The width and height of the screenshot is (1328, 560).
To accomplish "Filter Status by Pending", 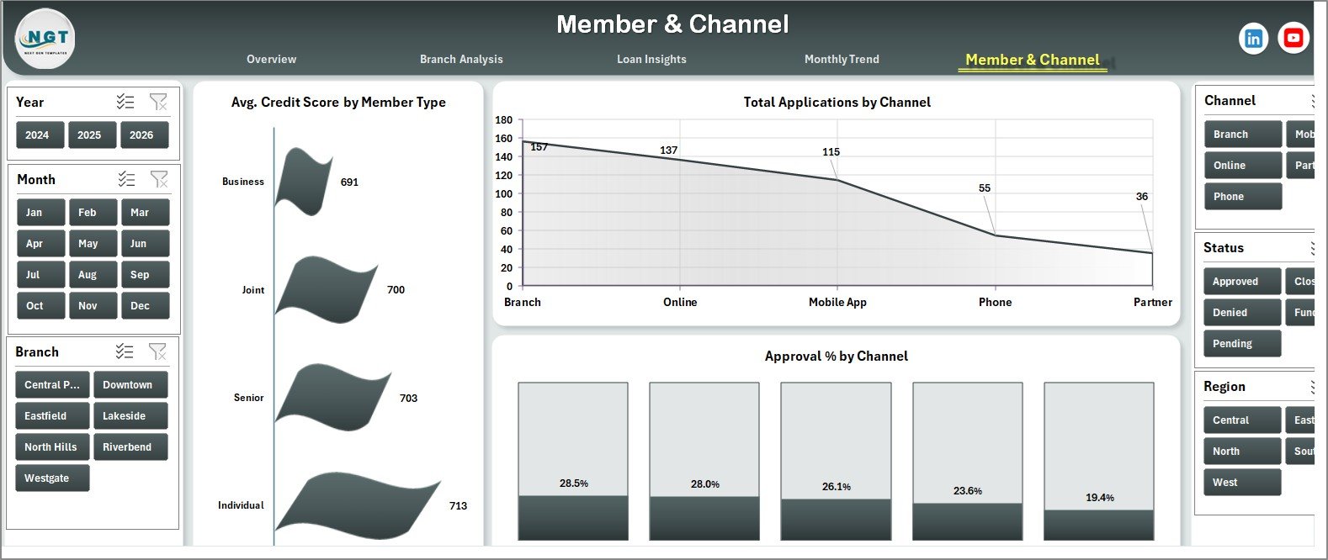I will (1242, 343).
